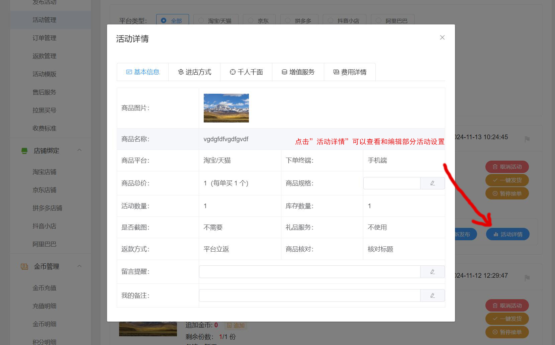This screenshot has width=555, height=345.
Task: Click the blue 活动详情 button
Action: (x=507, y=234)
